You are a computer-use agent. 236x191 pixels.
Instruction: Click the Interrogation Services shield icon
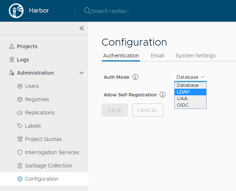[x=20, y=152]
